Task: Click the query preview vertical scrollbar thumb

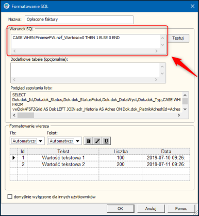Action: (185, 101)
